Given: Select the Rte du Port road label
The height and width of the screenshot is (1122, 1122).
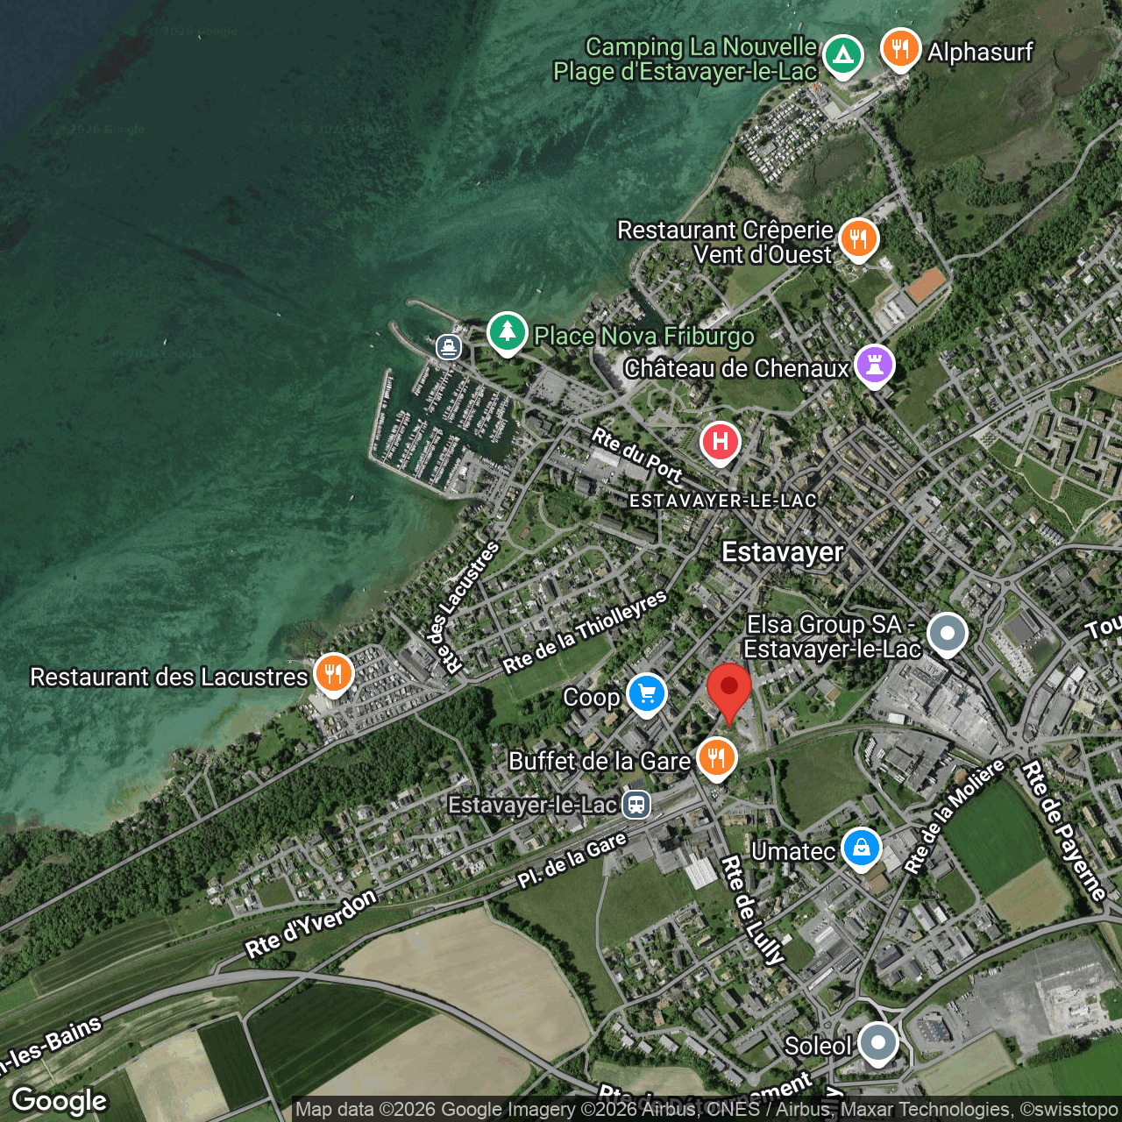Looking at the screenshot, I should click(637, 455).
